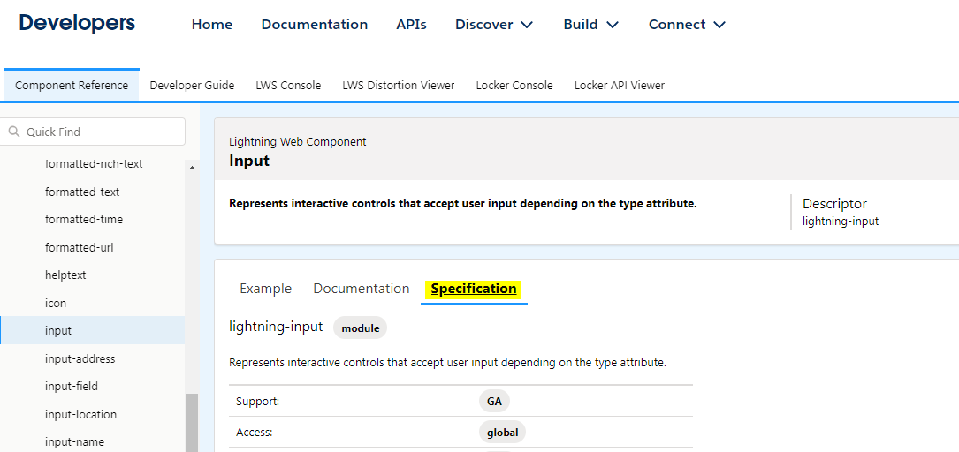Select input-address in the component list
The image size is (959, 452).
pyautogui.click(x=80, y=358)
